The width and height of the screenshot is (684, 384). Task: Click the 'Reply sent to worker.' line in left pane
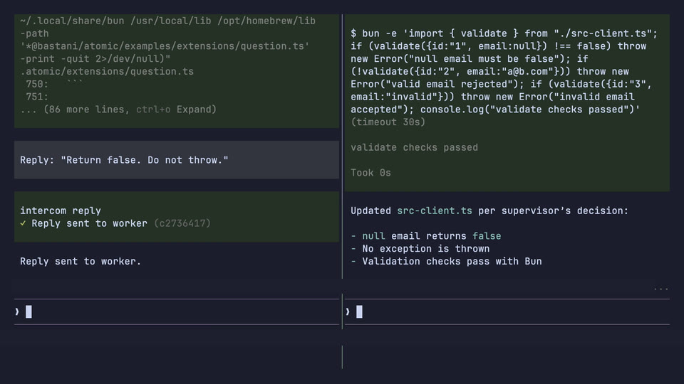pos(81,261)
